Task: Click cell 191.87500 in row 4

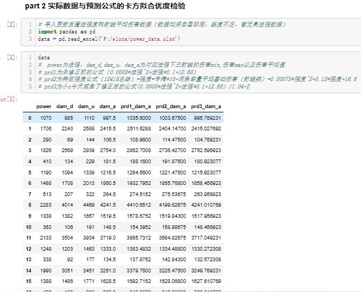Action: 174,161
